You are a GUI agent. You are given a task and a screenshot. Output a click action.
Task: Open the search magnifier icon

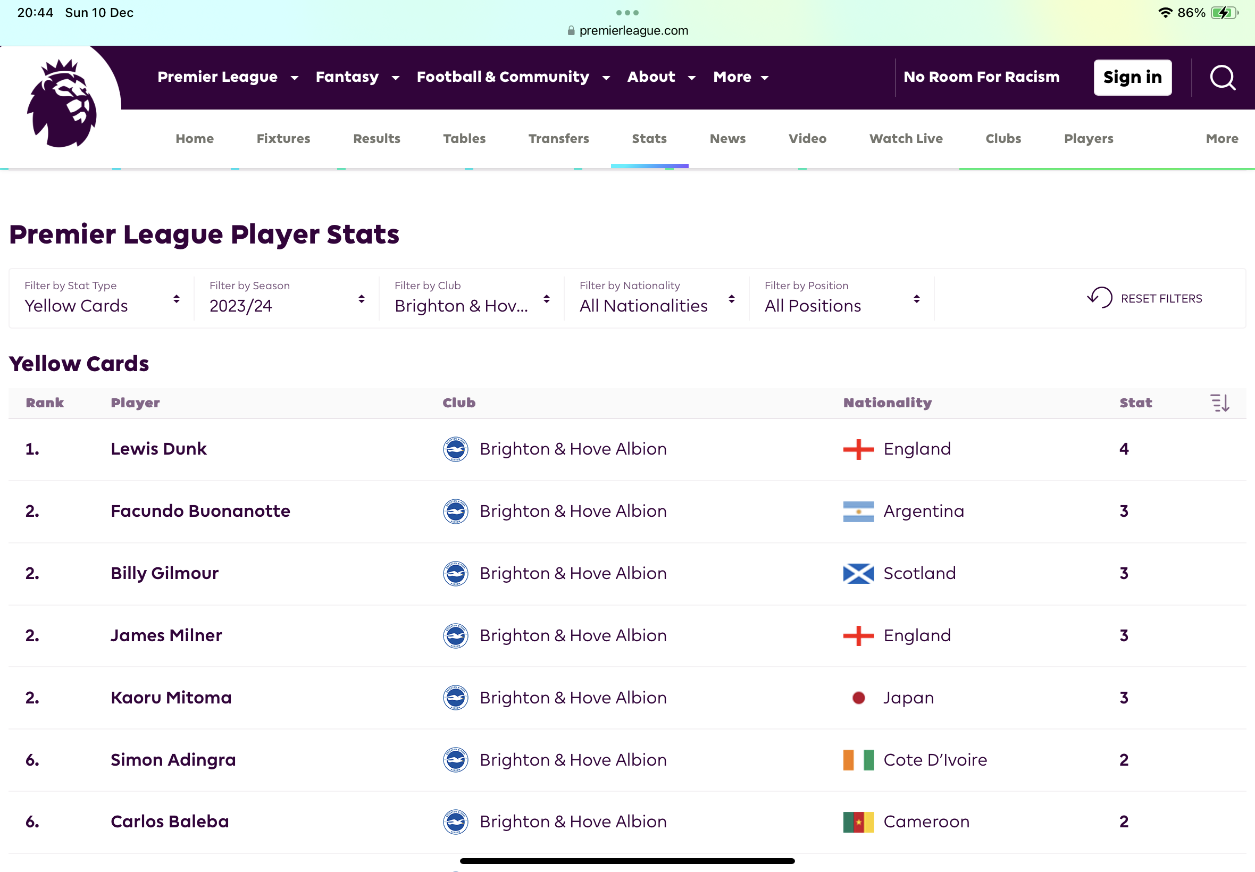(x=1222, y=78)
